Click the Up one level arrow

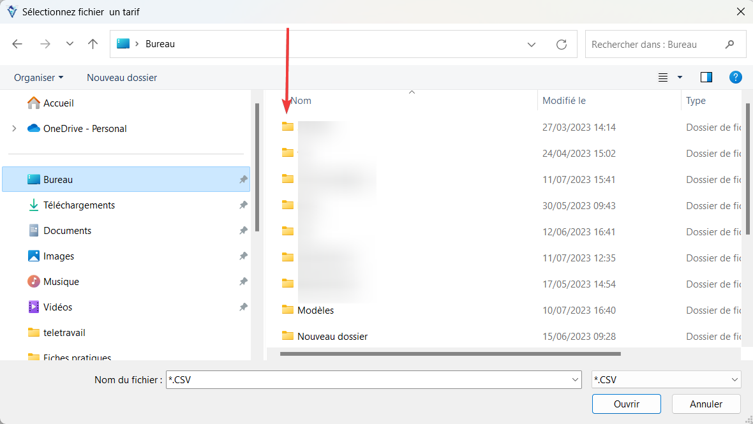pos(93,44)
